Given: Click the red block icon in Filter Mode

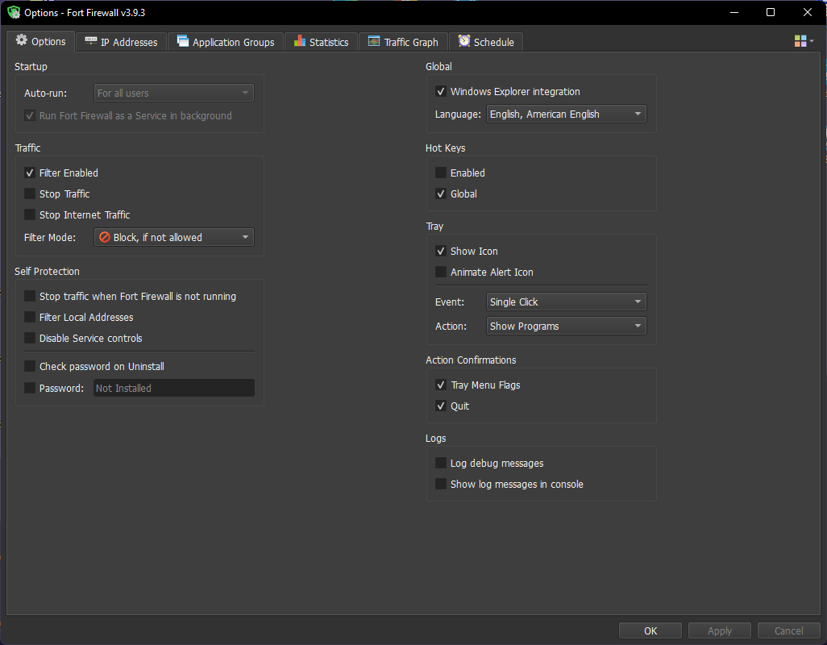Looking at the screenshot, I should click(105, 237).
